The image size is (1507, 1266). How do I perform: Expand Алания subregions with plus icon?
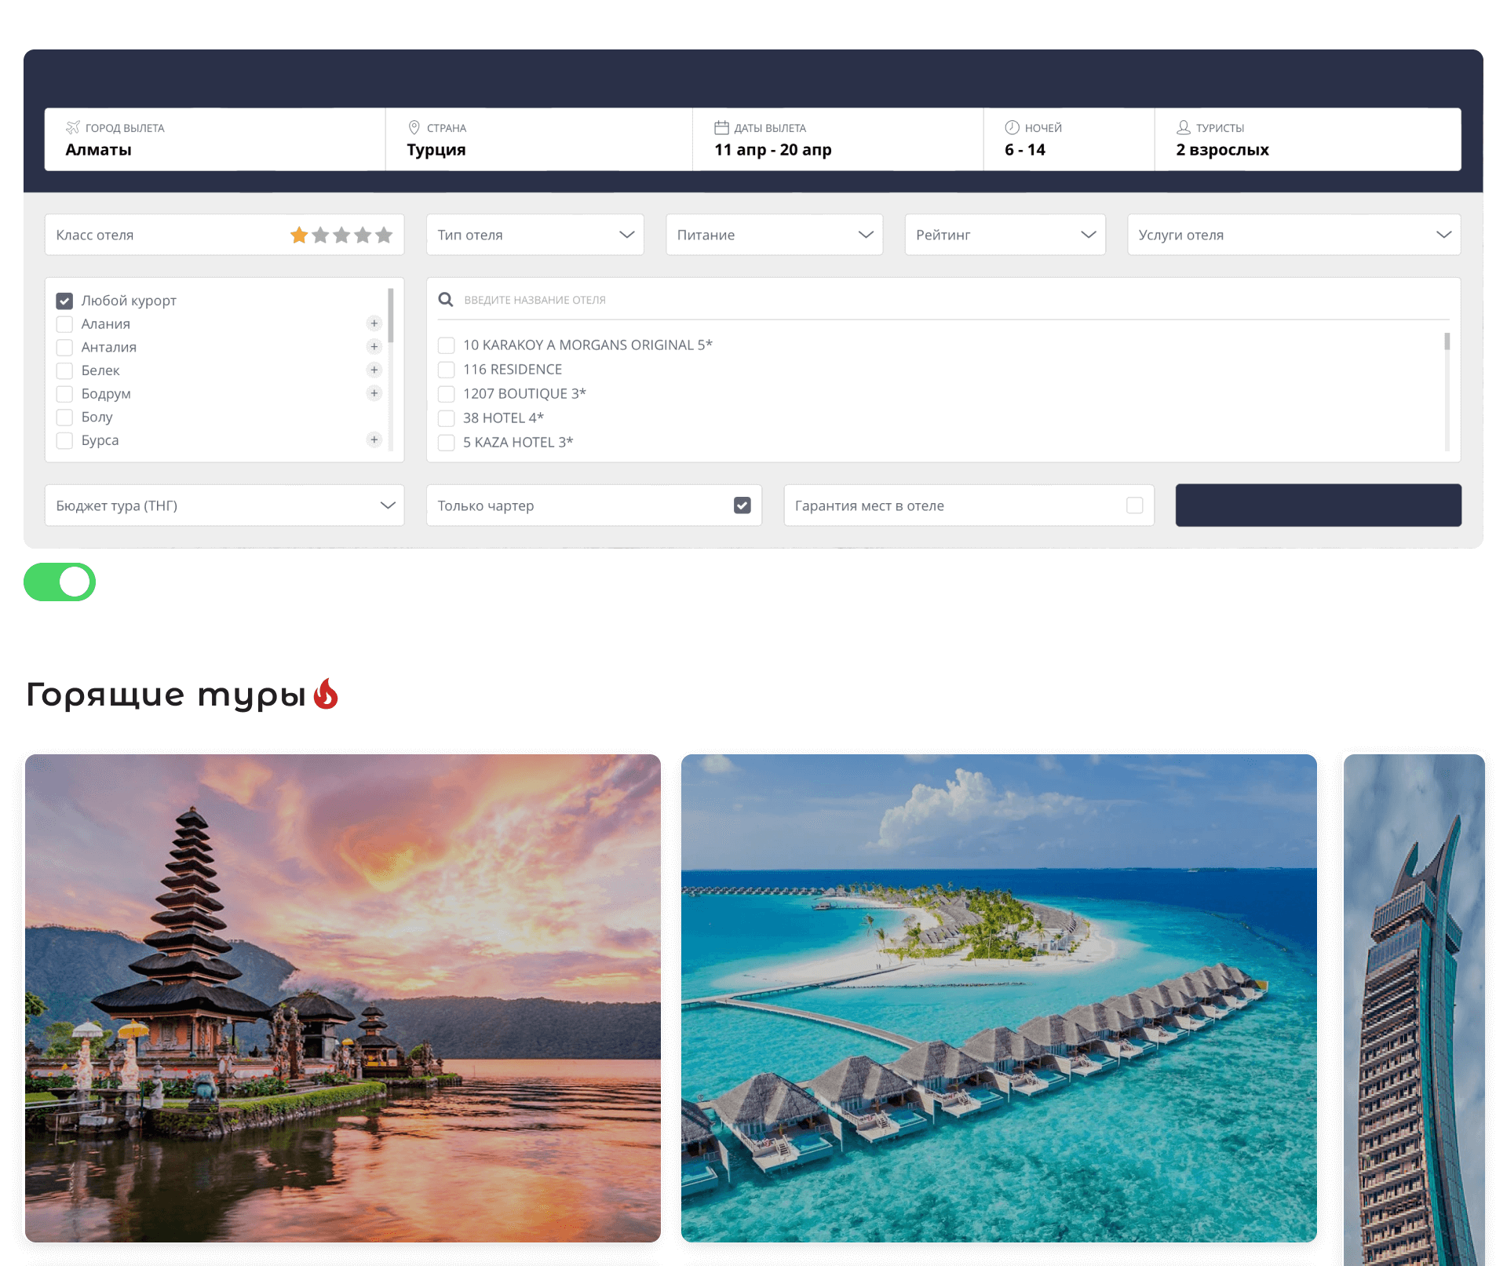pyautogui.click(x=374, y=323)
